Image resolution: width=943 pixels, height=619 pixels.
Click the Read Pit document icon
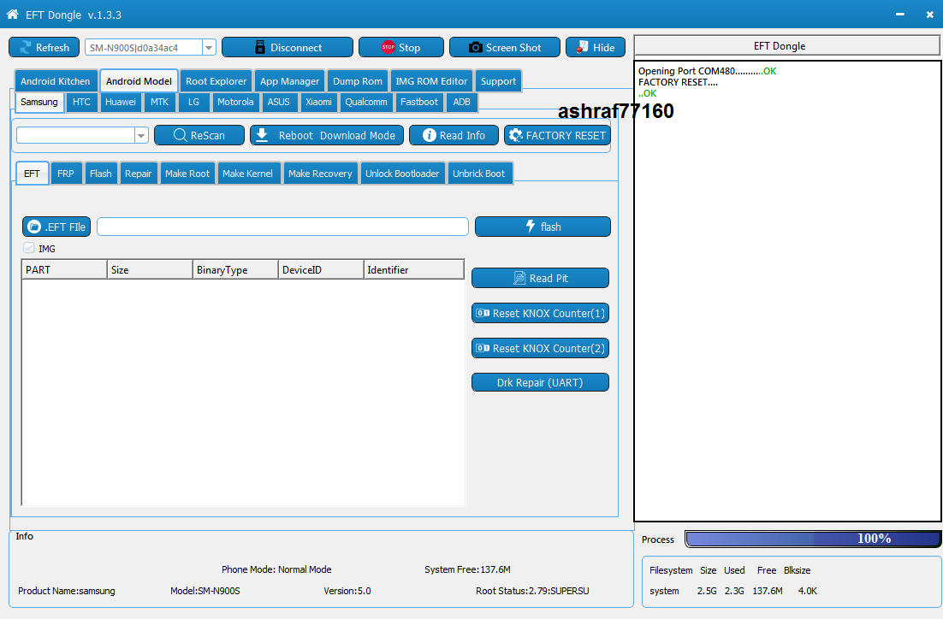coord(519,278)
